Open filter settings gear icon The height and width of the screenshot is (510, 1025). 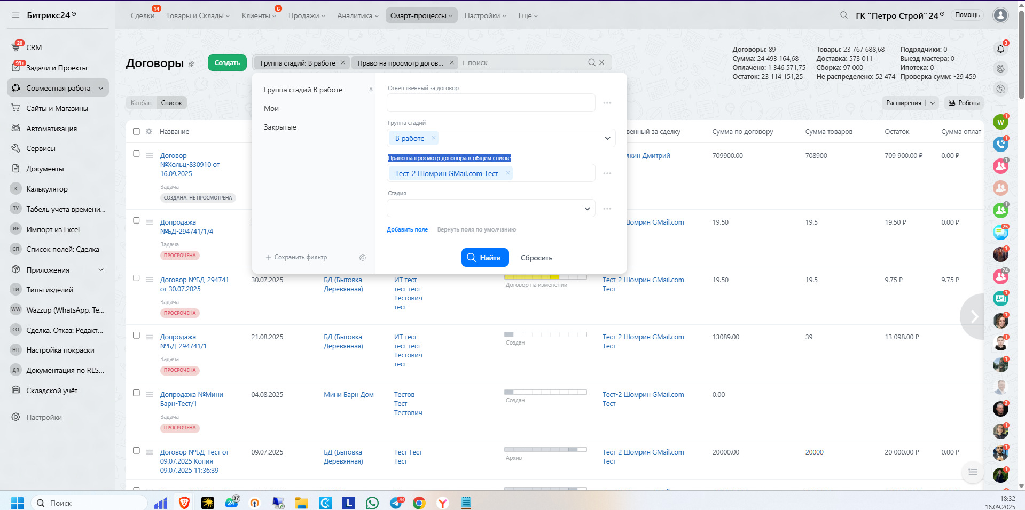tap(363, 258)
